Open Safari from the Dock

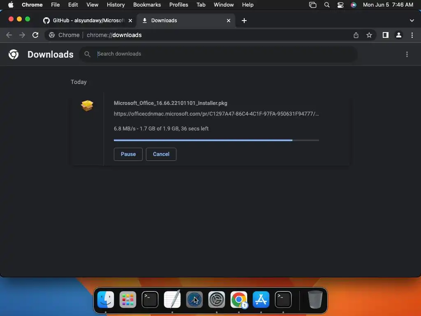click(194, 300)
